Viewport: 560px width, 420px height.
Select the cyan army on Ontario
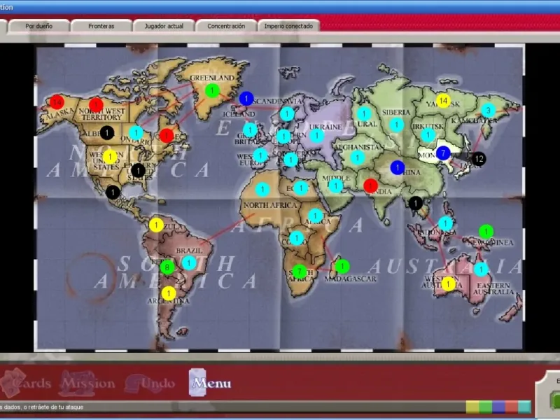pyautogui.click(x=136, y=133)
